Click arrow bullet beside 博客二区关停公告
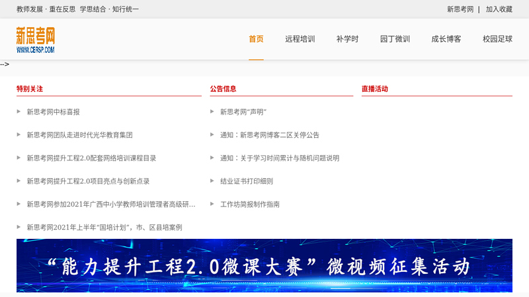 point(212,135)
